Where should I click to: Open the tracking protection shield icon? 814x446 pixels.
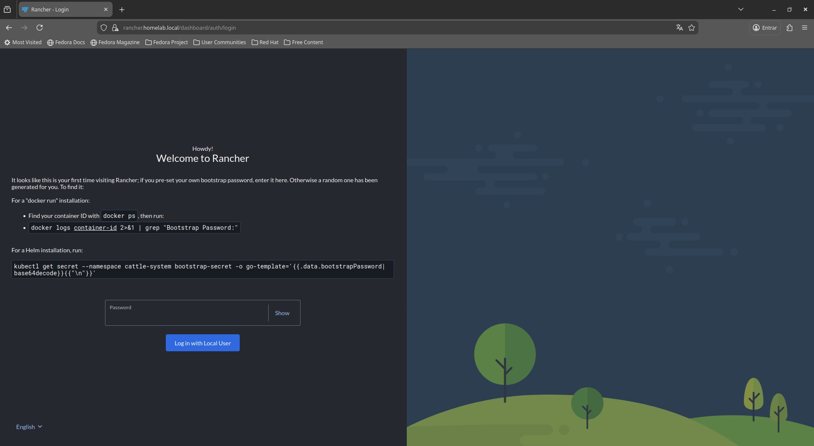[104, 28]
